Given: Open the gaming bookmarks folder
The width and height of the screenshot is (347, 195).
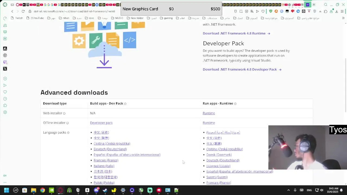Looking at the screenshot, I should point(166,18).
